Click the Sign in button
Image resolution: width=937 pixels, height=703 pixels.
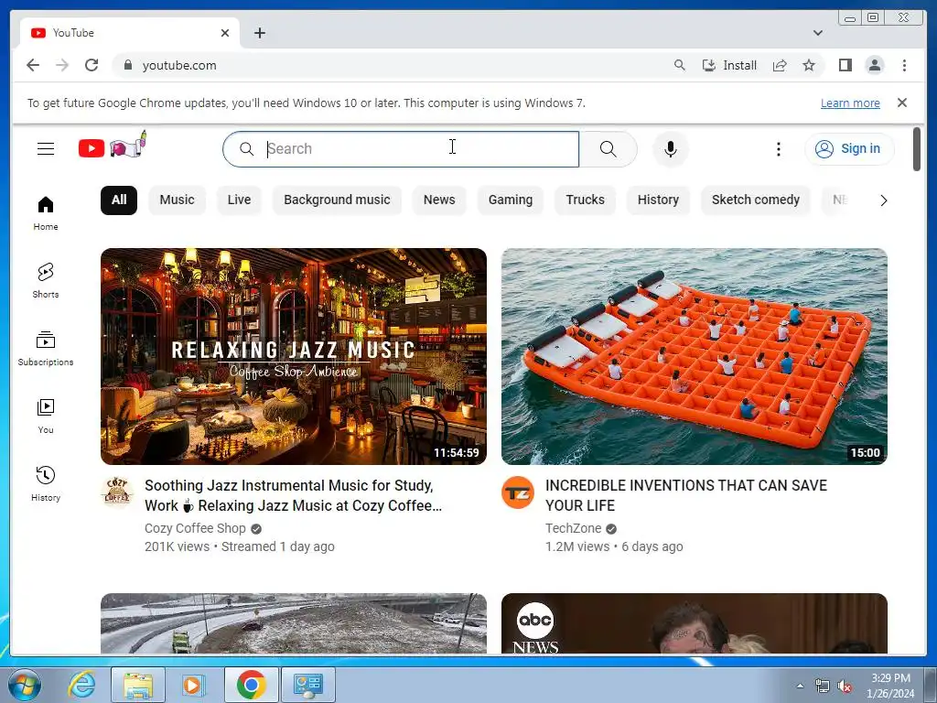click(x=849, y=149)
